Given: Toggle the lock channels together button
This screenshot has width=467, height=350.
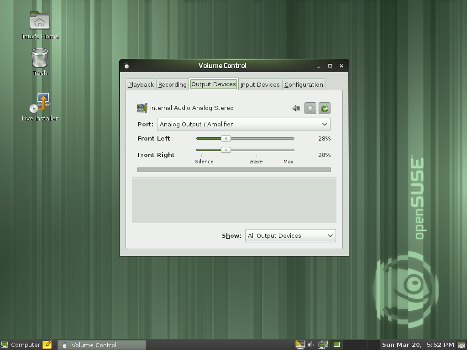Looking at the screenshot, I should [310, 108].
